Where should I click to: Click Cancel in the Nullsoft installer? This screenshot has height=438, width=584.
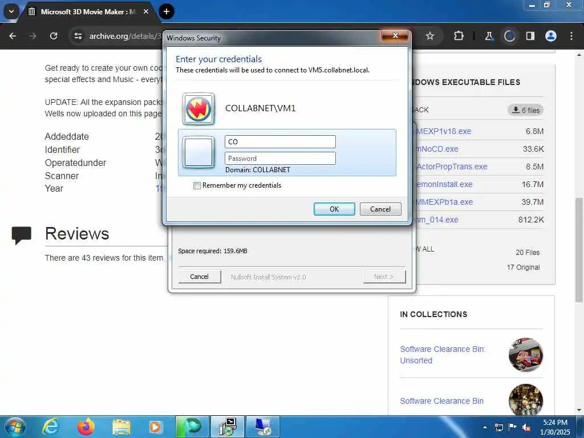199,277
